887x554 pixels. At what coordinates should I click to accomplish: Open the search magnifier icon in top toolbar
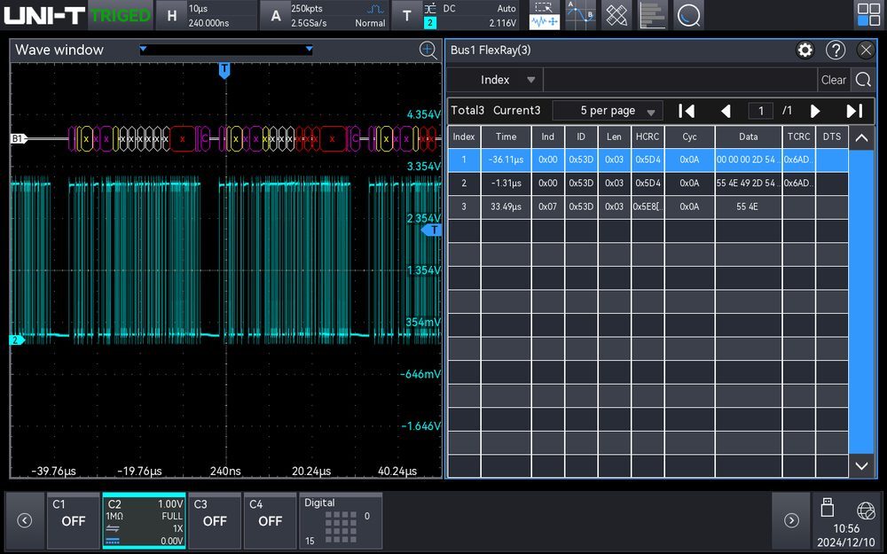tap(689, 15)
